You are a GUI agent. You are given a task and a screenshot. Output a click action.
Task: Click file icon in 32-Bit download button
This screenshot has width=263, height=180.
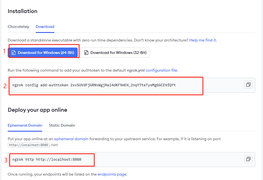pos(86,53)
